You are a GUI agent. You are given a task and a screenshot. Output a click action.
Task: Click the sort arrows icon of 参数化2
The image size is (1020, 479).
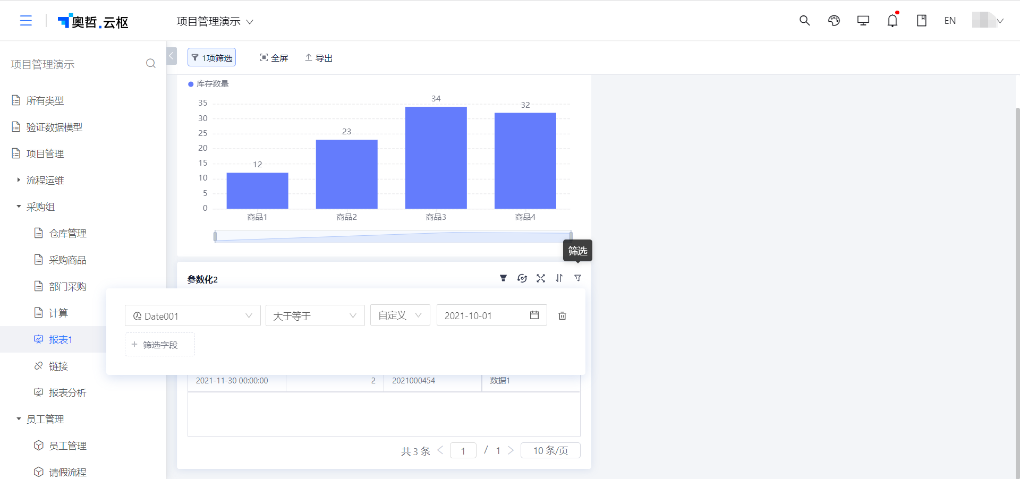point(559,278)
